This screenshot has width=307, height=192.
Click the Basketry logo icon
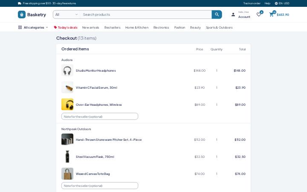[x=22, y=15]
